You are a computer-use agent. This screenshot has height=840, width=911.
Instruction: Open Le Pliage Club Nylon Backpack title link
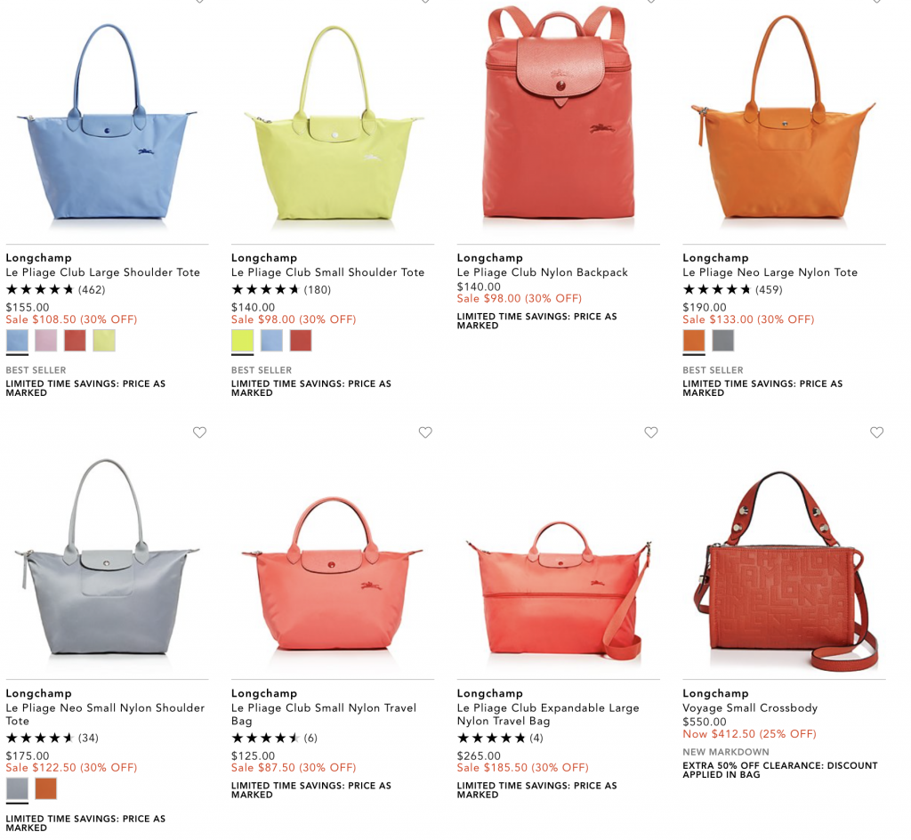coord(543,272)
